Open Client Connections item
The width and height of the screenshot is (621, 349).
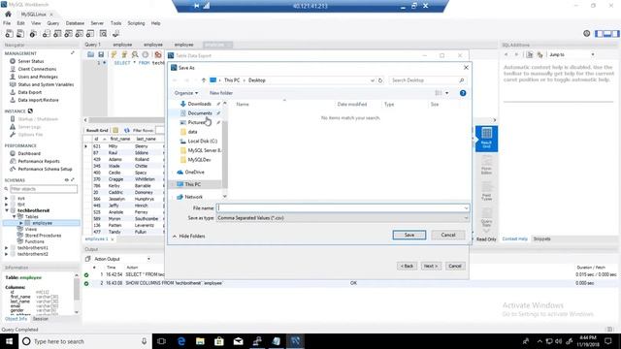tap(37, 69)
